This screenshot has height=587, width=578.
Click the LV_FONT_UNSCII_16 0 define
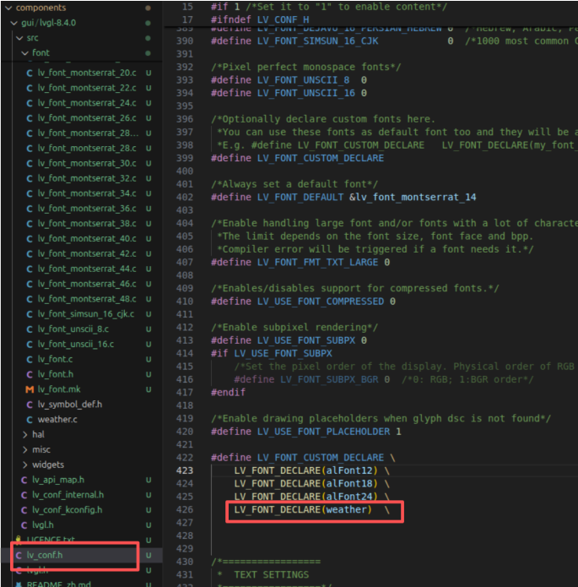[289, 93]
